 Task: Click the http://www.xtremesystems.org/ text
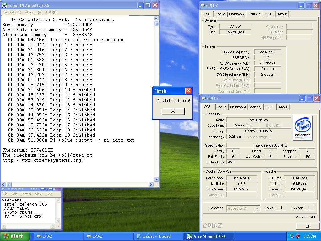pyautogui.click(x=43, y=160)
